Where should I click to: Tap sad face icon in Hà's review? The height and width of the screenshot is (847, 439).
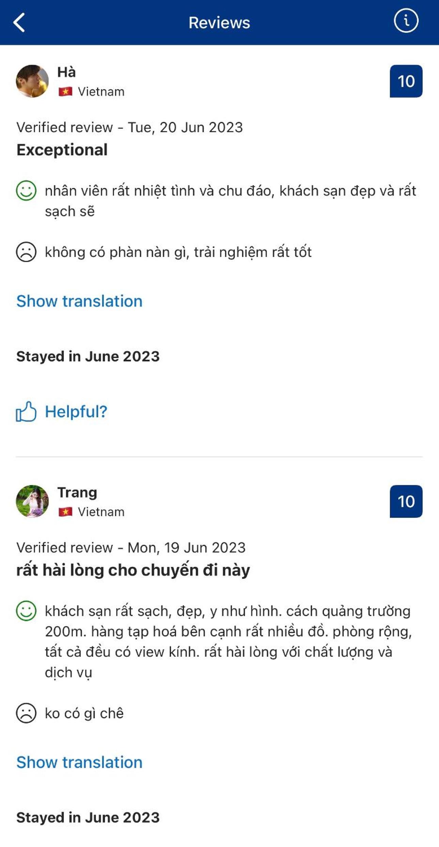[26, 252]
